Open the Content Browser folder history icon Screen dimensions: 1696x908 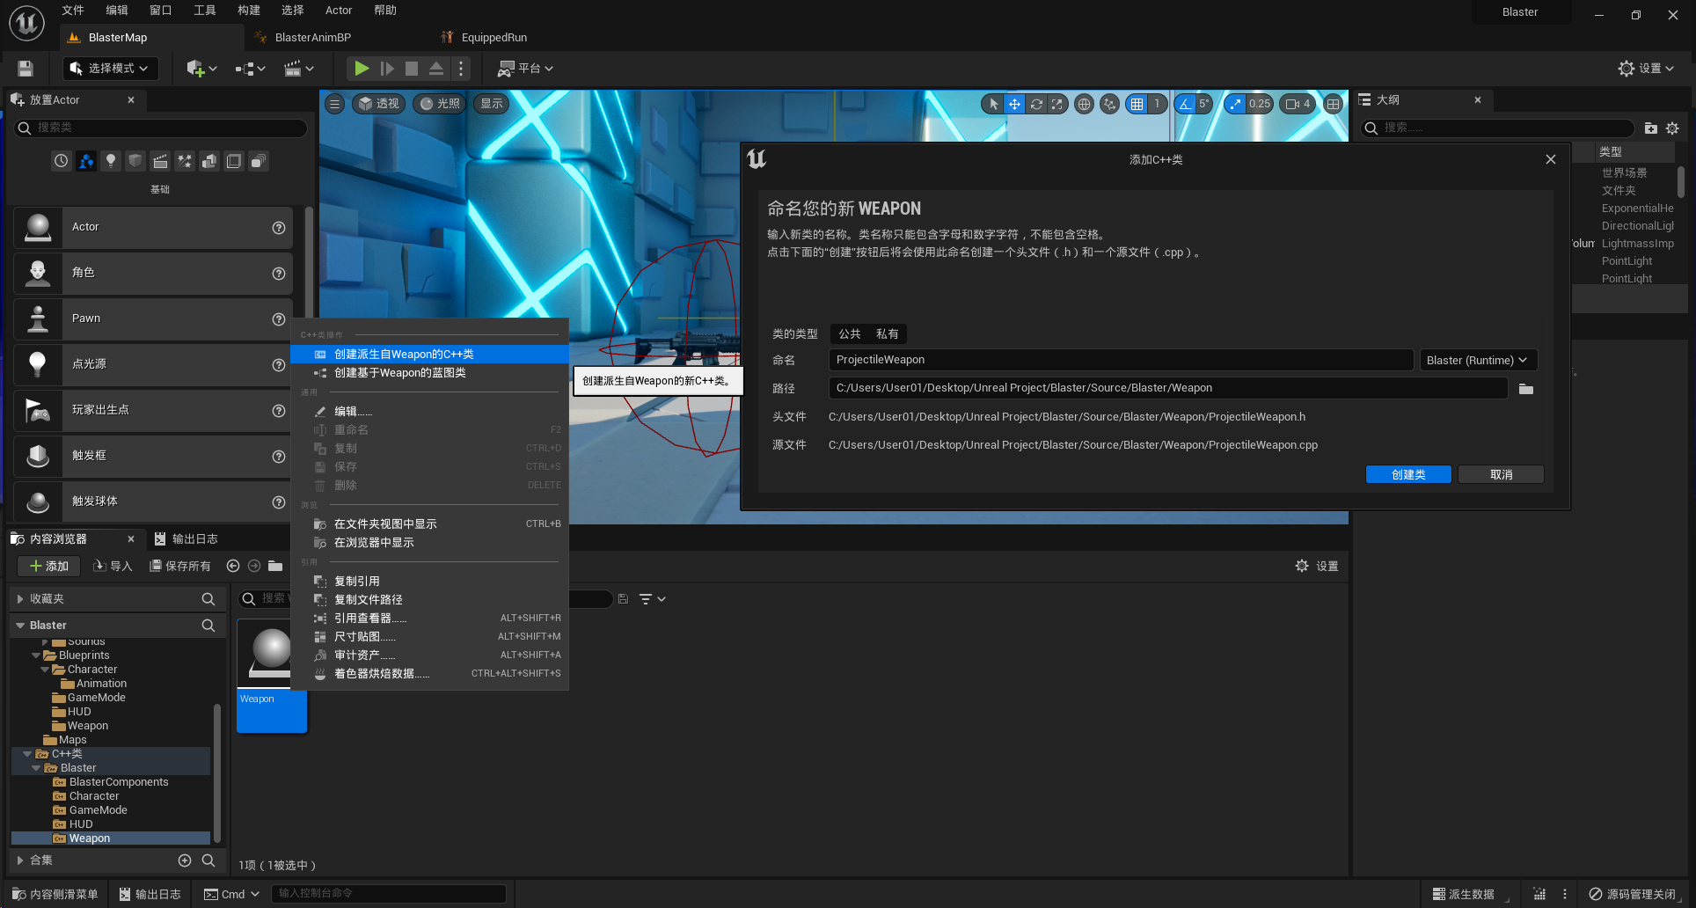click(275, 566)
